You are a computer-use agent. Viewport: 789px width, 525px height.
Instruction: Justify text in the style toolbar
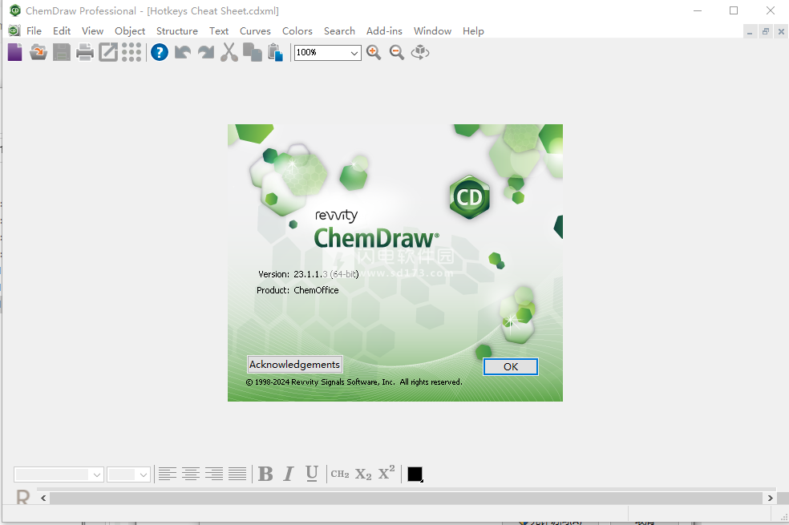click(237, 474)
